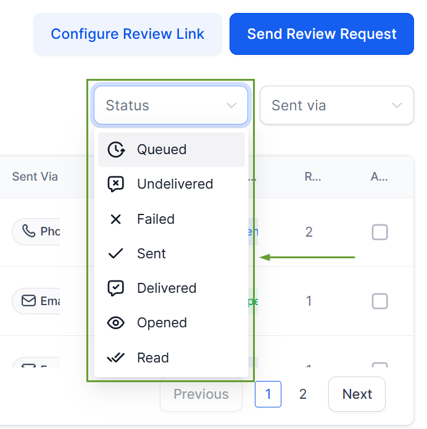Click the Delivered message-check icon
427x429 pixels.
pyautogui.click(x=116, y=288)
